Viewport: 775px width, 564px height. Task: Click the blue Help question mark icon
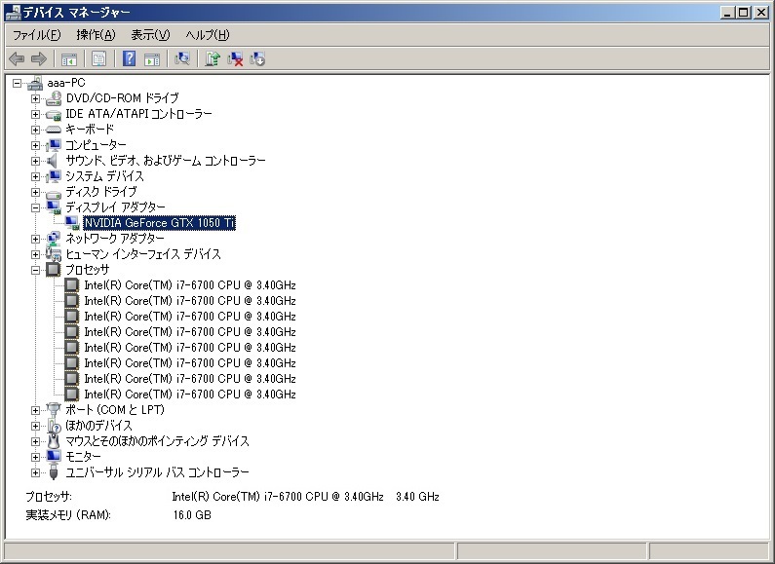(x=129, y=58)
